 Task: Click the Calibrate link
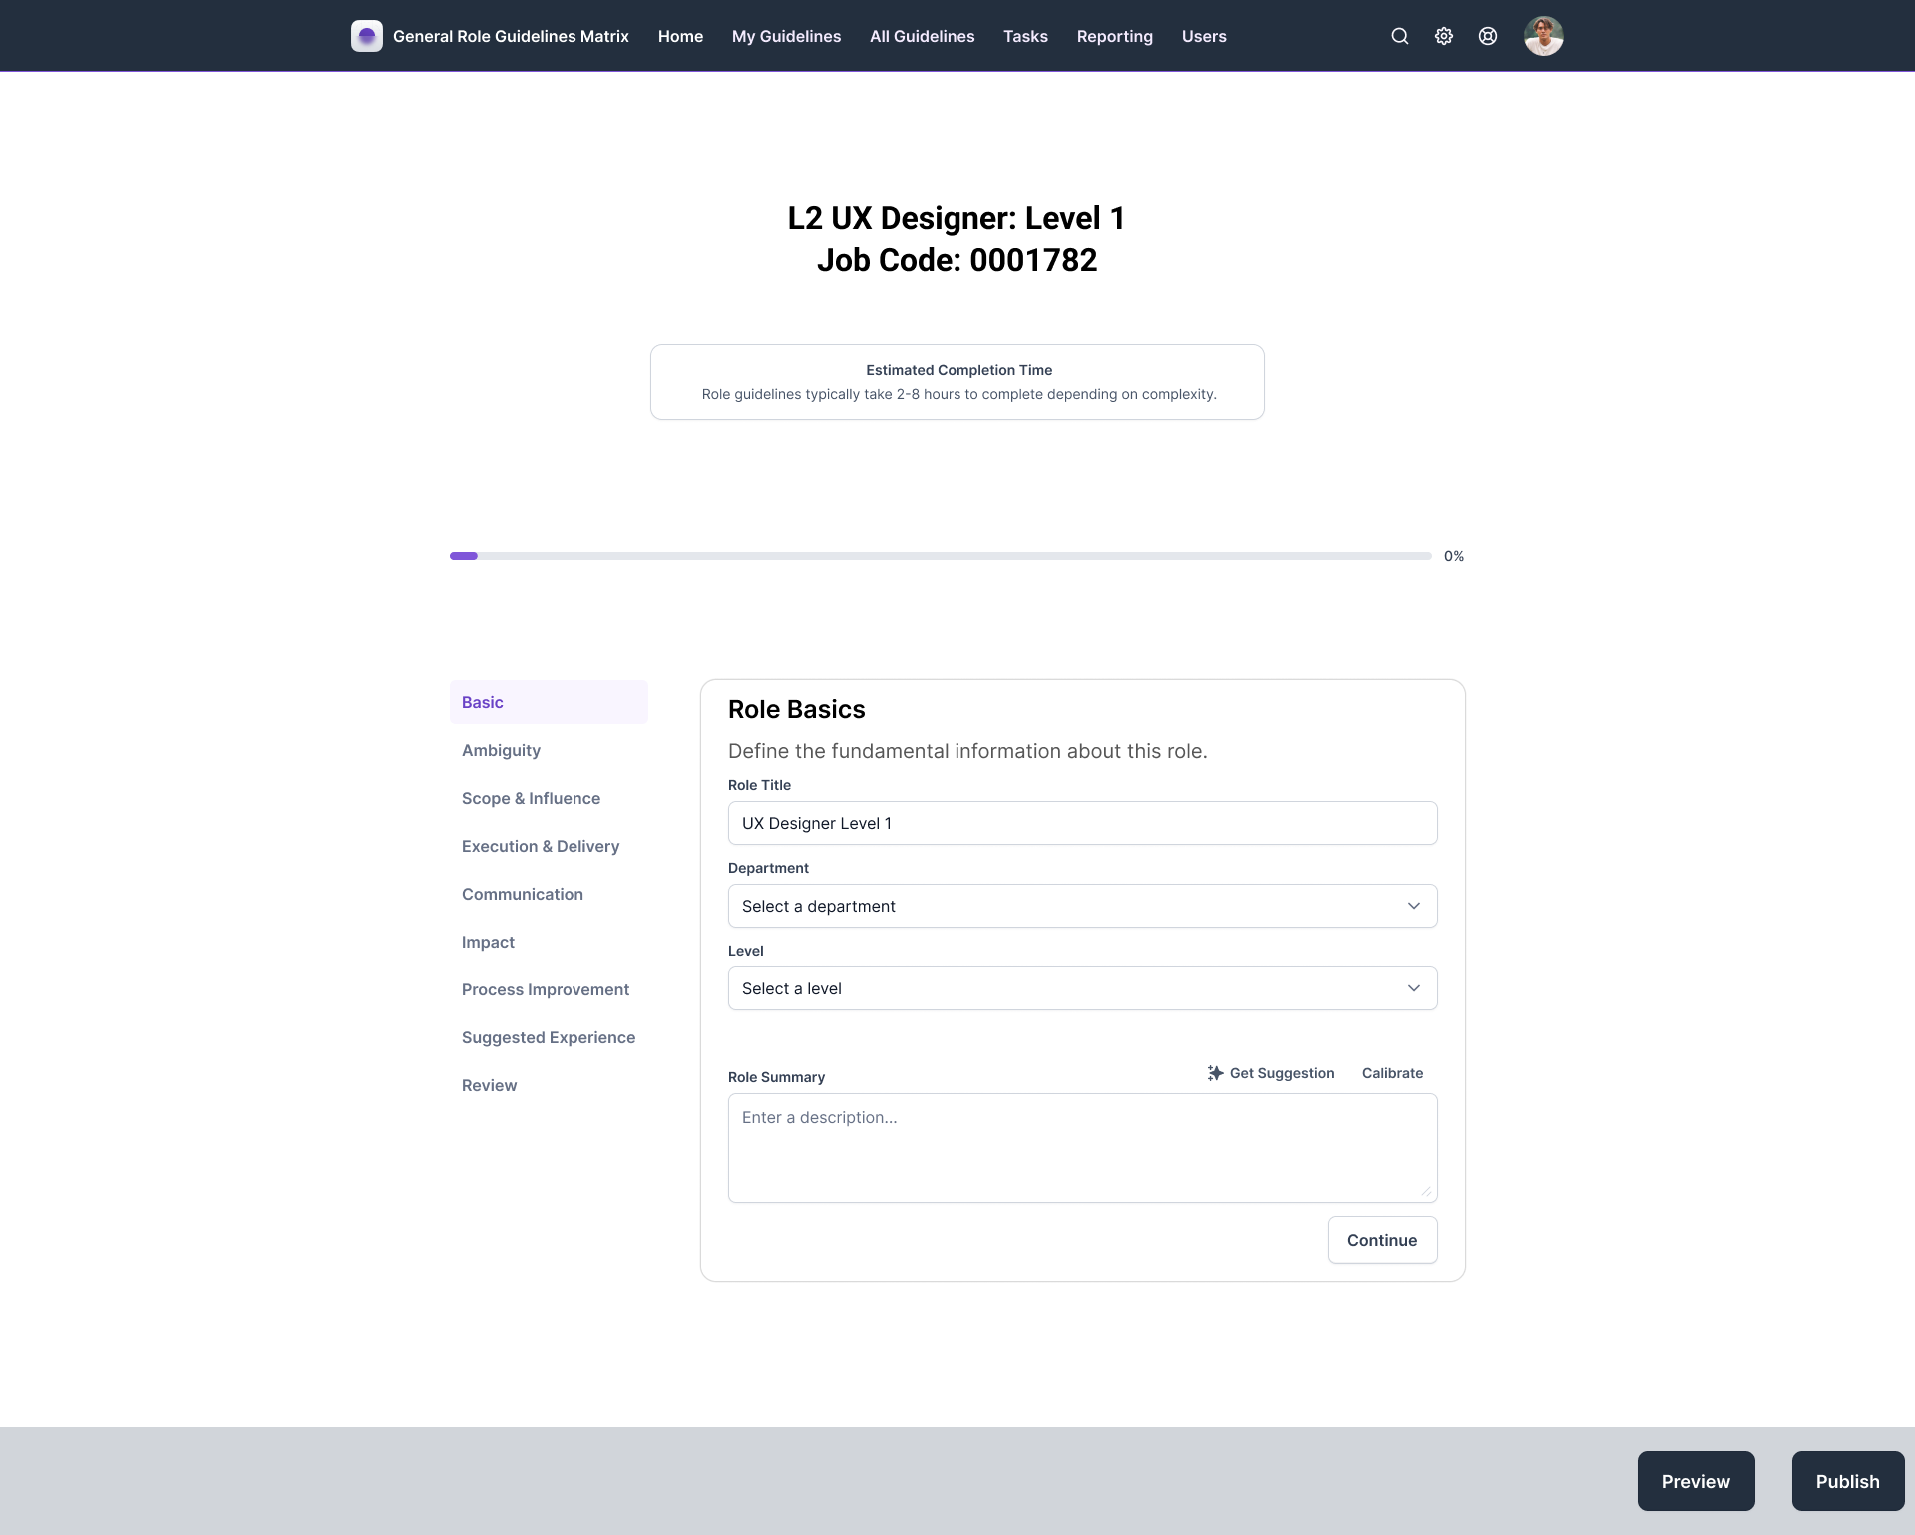[1392, 1073]
